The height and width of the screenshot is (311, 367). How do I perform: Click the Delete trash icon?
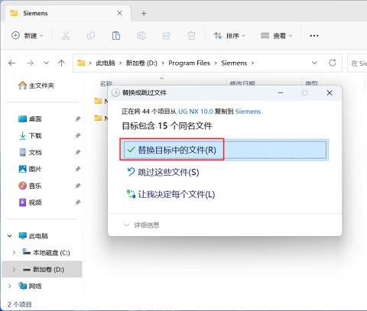click(191, 36)
